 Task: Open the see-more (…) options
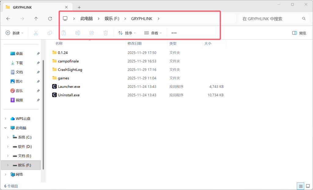[x=174, y=33]
